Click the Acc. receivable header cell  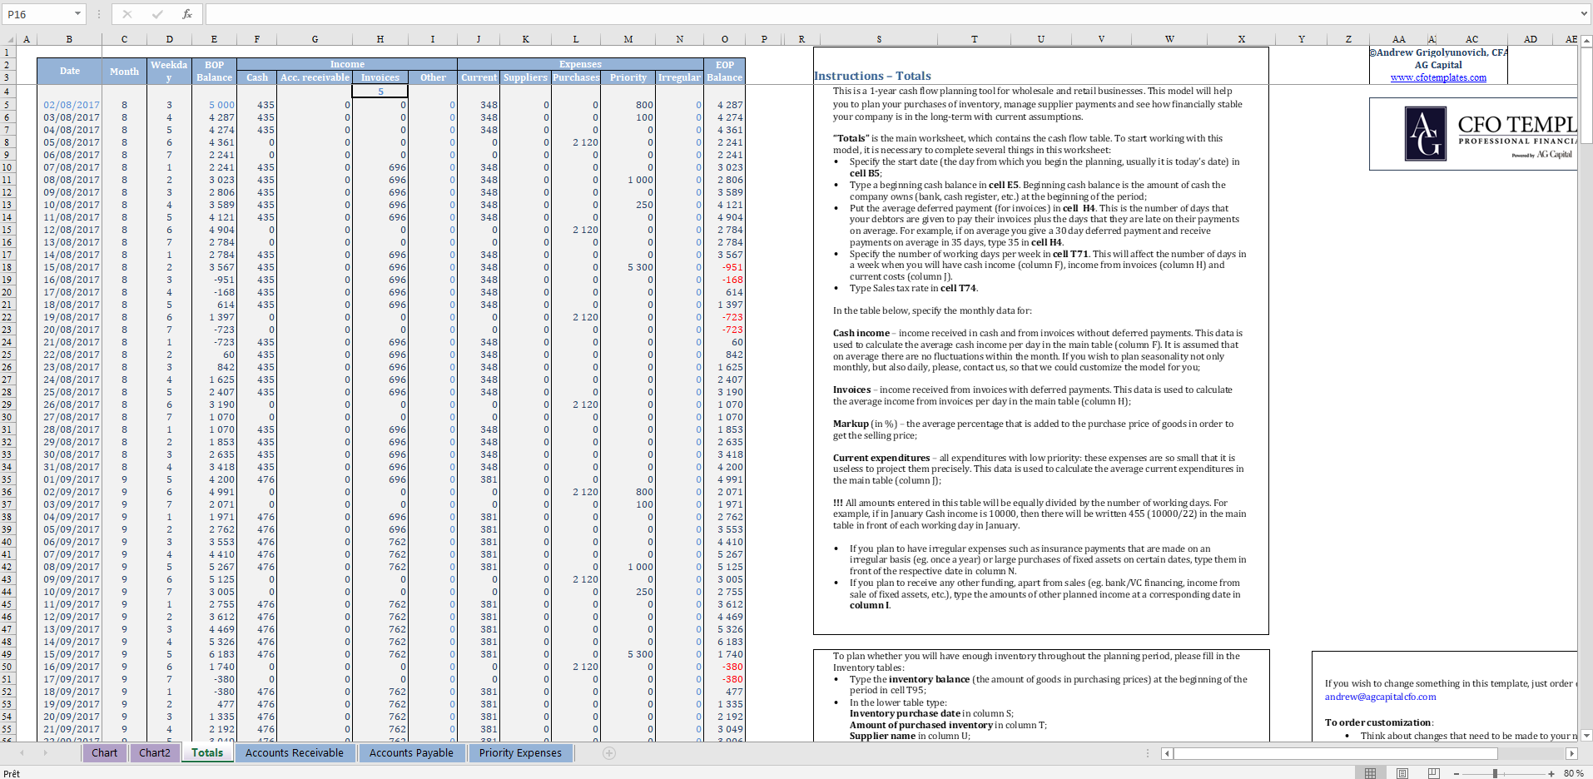[x=315, y=77]
